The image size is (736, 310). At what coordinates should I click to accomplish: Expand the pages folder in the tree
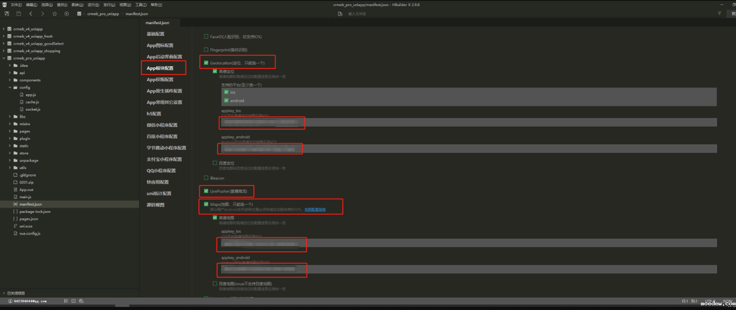[10, 131]
